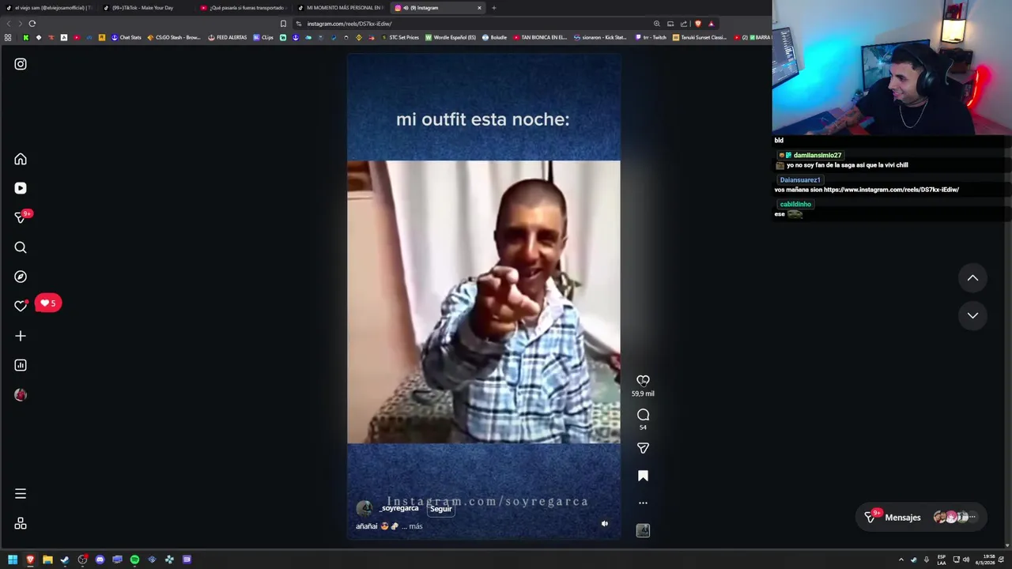The height and width of the screenshot is (569, 1012).
Task: Open 'TAN BIONICA EN EL...' bookmark
Action: [x=540, y=37]
